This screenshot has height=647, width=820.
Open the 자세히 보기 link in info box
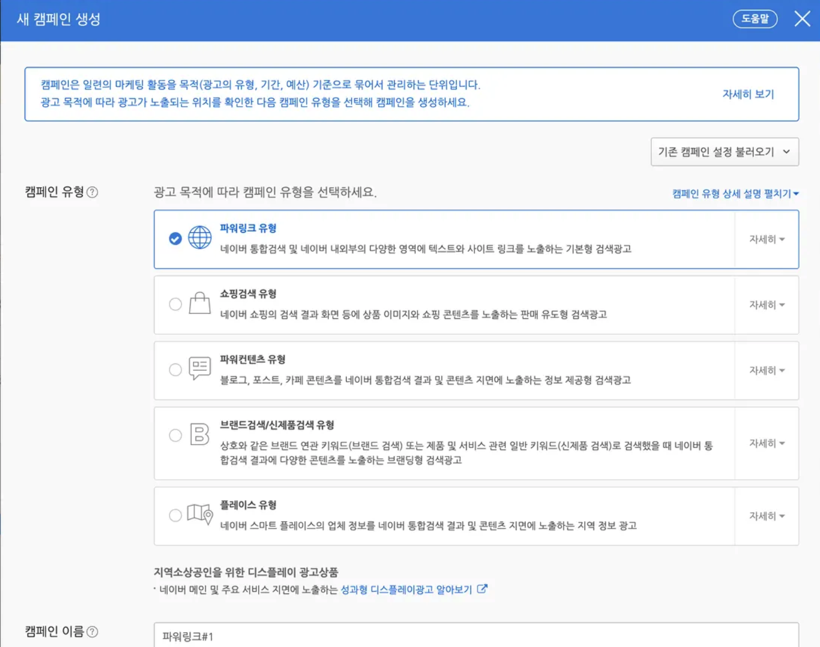[748, 94]
